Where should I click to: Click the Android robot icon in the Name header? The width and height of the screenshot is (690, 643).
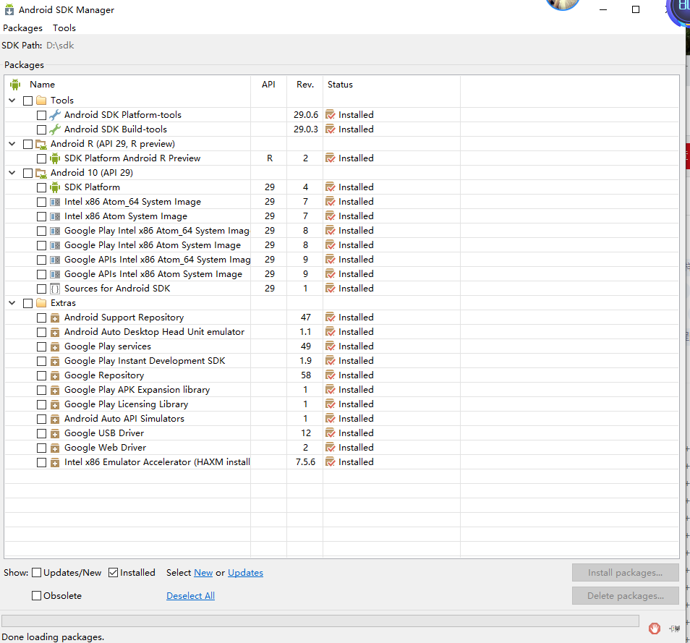pos(15,85)
